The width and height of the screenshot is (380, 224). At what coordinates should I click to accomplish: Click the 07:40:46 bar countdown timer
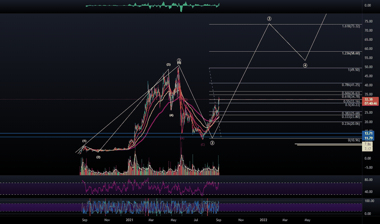(x=371, y=103)
